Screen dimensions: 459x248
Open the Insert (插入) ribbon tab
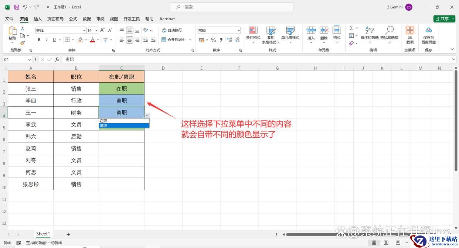click(38, 19)
